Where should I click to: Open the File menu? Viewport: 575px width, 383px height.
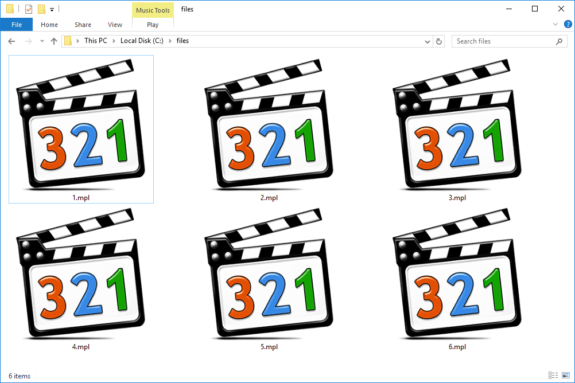coord(17,25)
